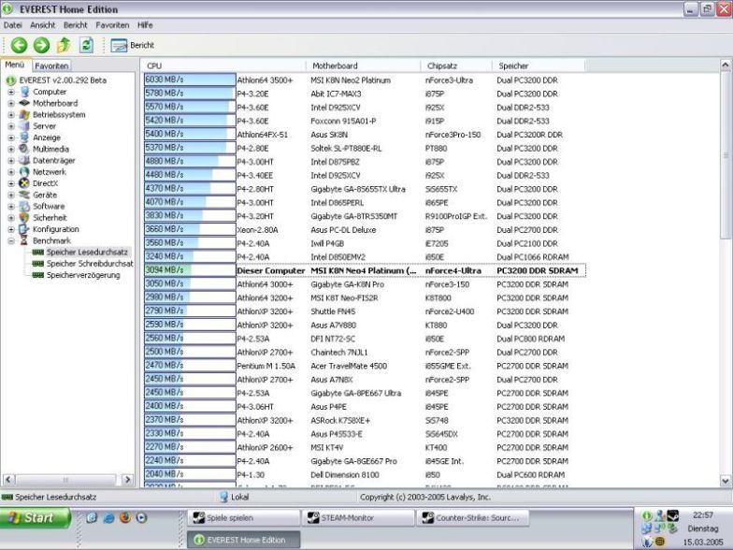Expand the Anzeige tree node

coord(11,138)
